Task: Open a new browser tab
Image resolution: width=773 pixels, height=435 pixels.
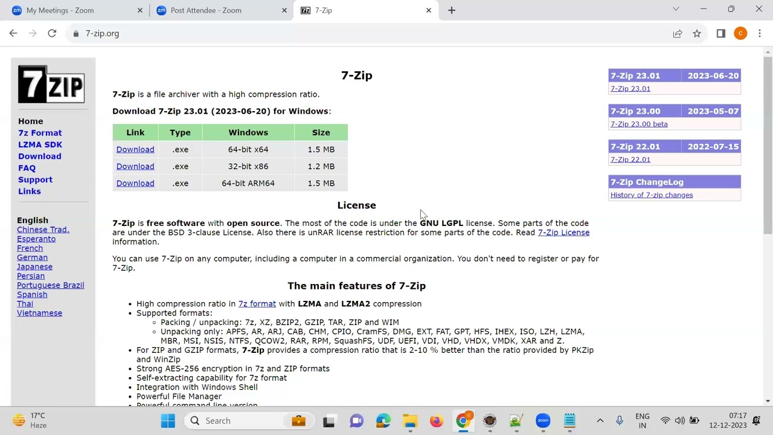Action: (452, 10)
